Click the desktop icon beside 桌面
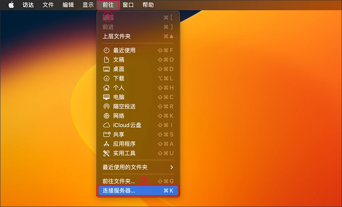This screenshot has width=342, height=207. (x=106, y=69)
